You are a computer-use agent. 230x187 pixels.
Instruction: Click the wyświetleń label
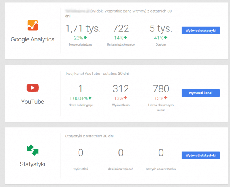(80, 169)
